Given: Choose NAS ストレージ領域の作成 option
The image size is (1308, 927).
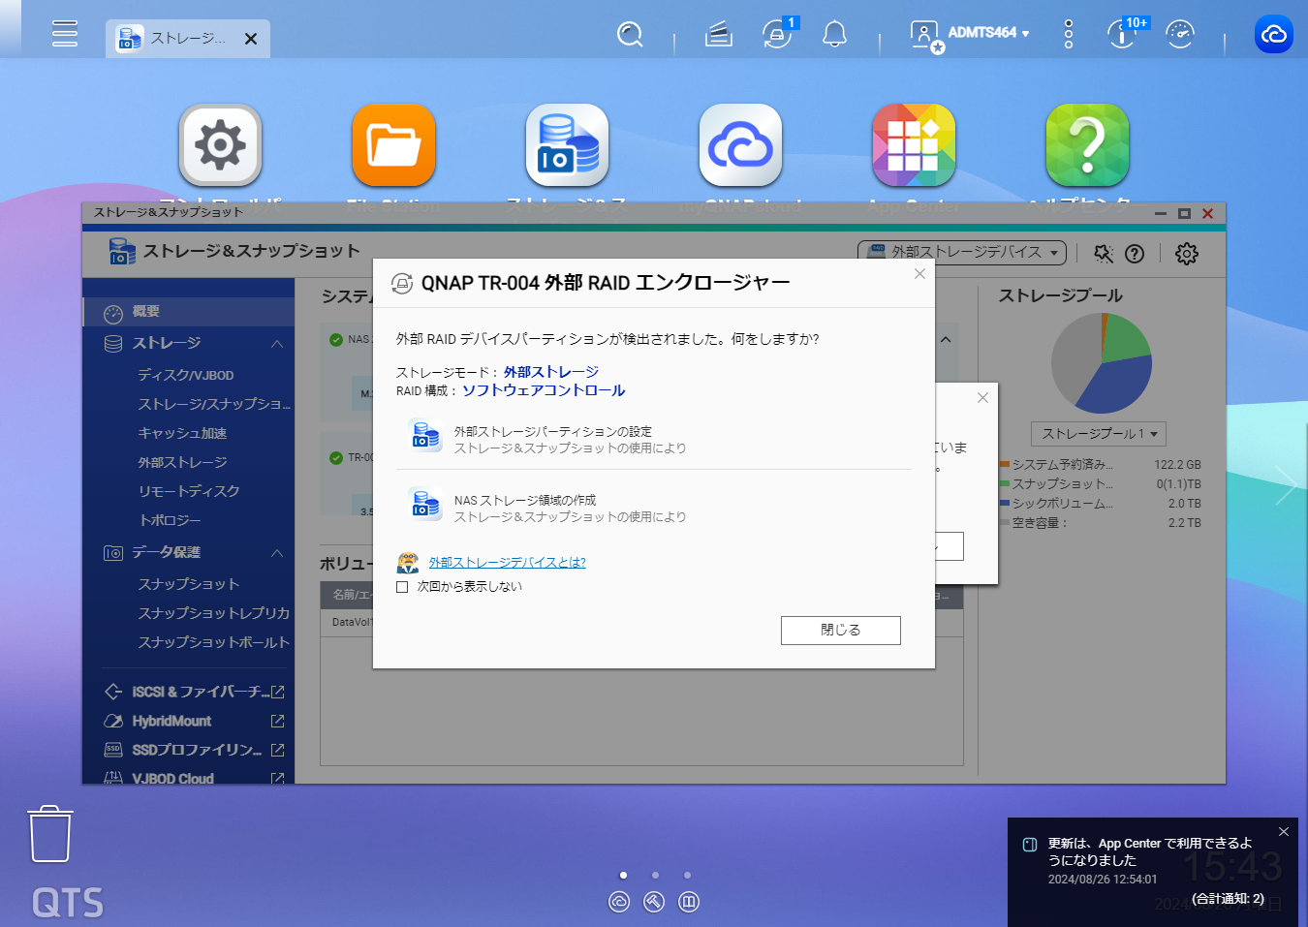Looking at the screenshot, I should click(654, 508).
